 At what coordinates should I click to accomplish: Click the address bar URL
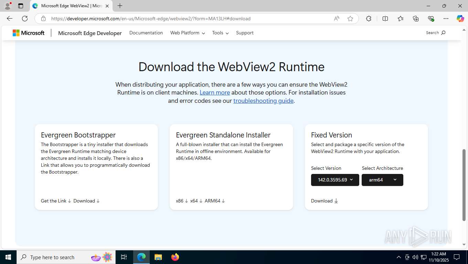coord(151,19)
